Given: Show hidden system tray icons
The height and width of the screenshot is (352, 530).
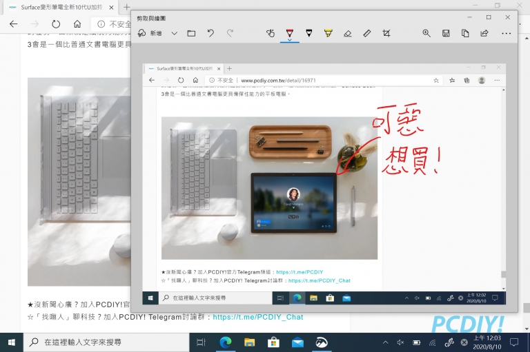Looking at the screenshot, I should tap(385, 342).
